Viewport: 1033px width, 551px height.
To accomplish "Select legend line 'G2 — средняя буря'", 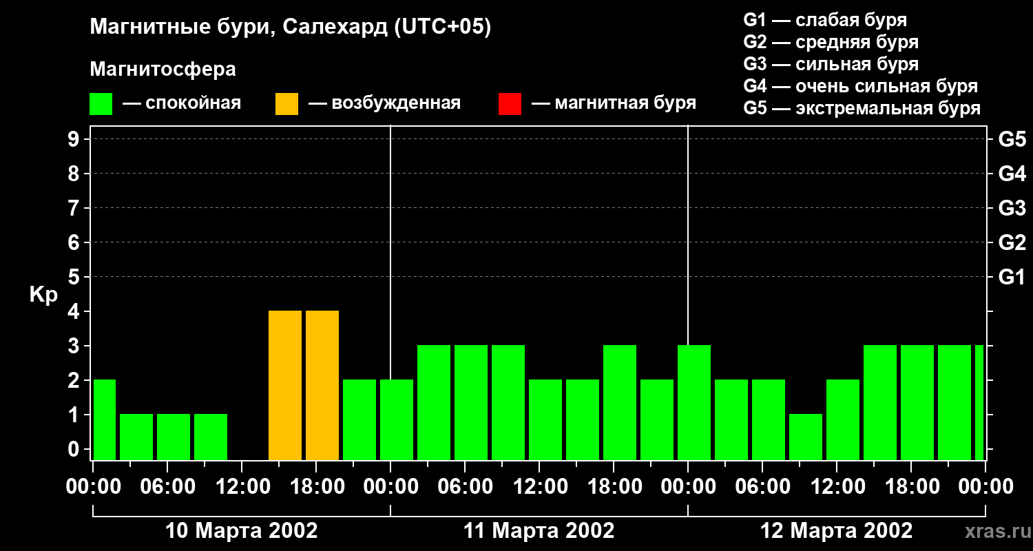I will (831, 42).
